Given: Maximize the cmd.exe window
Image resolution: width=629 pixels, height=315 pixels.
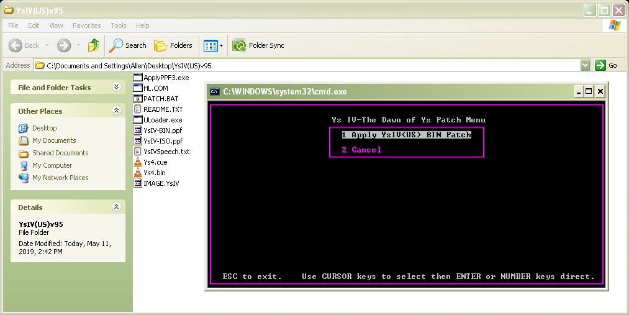Looking at the screenshot, I should [589, 92].
